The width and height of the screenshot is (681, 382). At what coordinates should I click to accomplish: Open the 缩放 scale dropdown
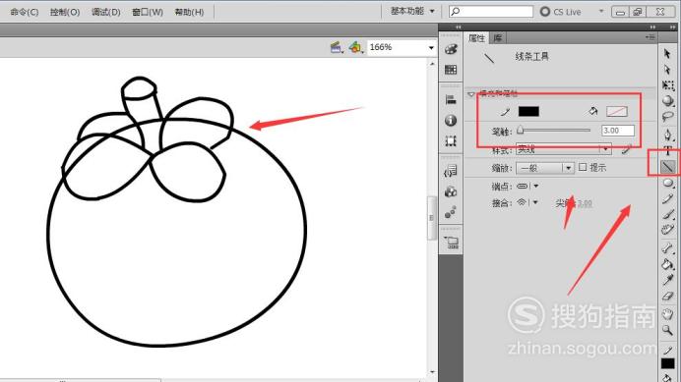click(544, 168)
